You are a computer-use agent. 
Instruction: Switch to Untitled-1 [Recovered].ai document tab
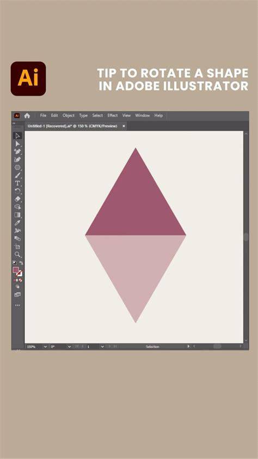tap(72, 126)
